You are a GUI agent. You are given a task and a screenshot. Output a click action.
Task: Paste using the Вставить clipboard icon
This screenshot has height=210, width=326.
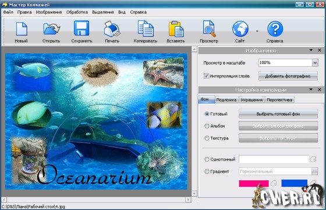click(x=176, y=29)
